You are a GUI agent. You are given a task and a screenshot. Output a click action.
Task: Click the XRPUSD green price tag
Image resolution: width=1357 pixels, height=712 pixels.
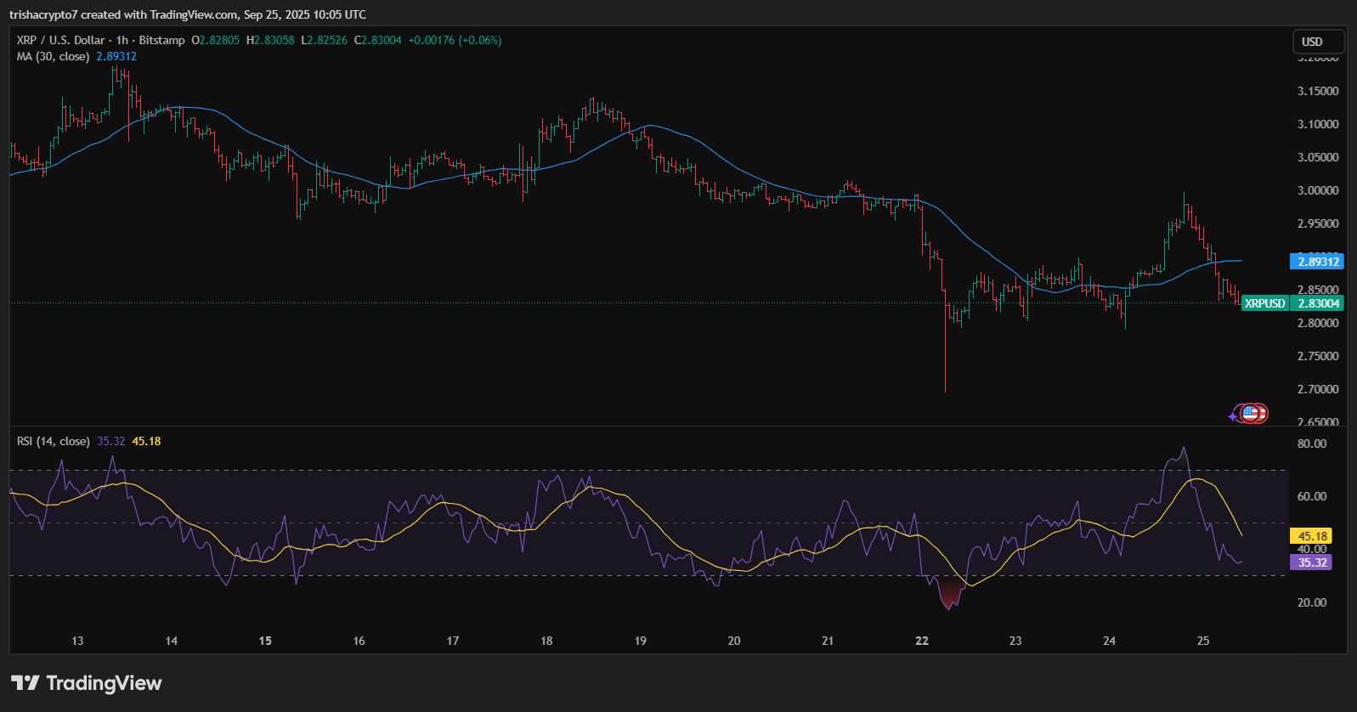coord(1264,303)
